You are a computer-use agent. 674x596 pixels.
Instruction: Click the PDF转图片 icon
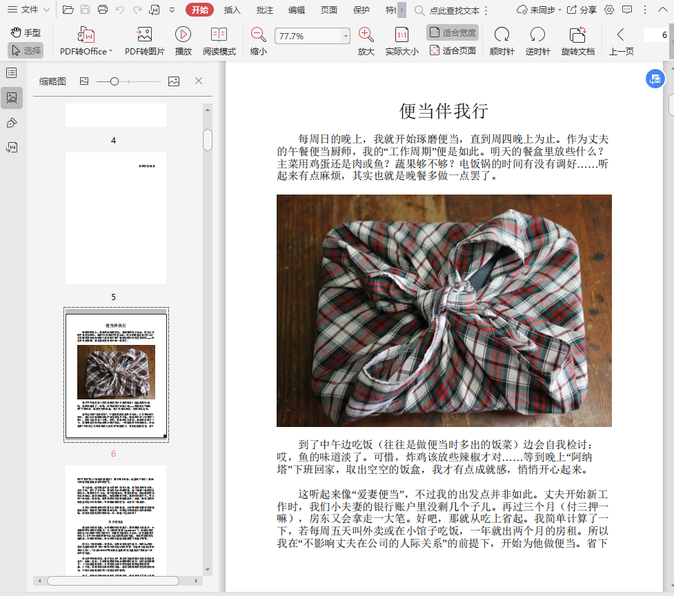tap(144, 35)
